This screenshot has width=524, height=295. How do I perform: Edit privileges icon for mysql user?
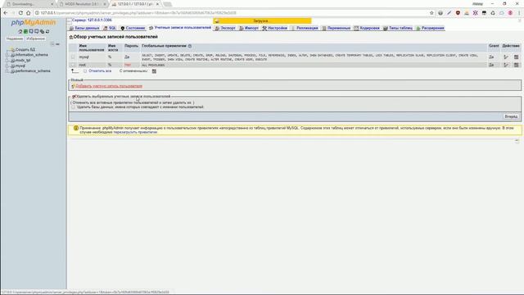[x=506, y=57]
